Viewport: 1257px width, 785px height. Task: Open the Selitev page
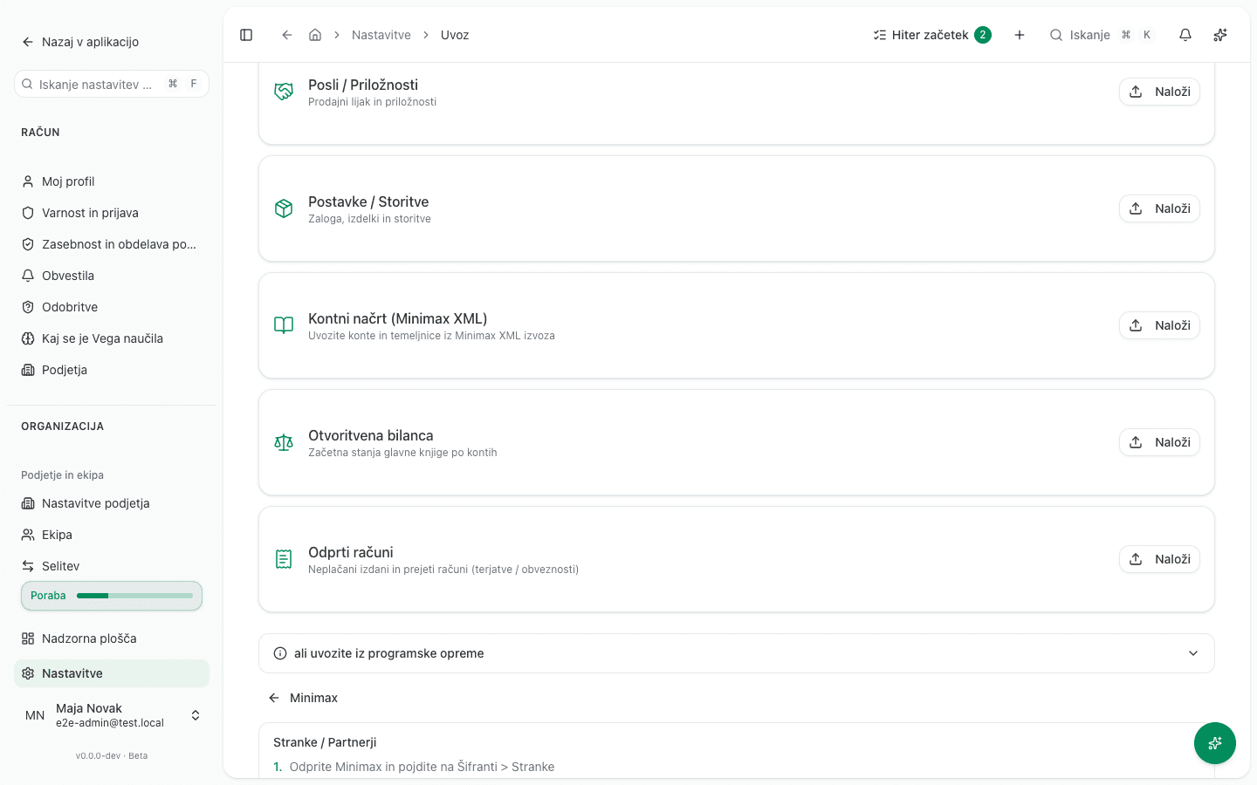112,566
